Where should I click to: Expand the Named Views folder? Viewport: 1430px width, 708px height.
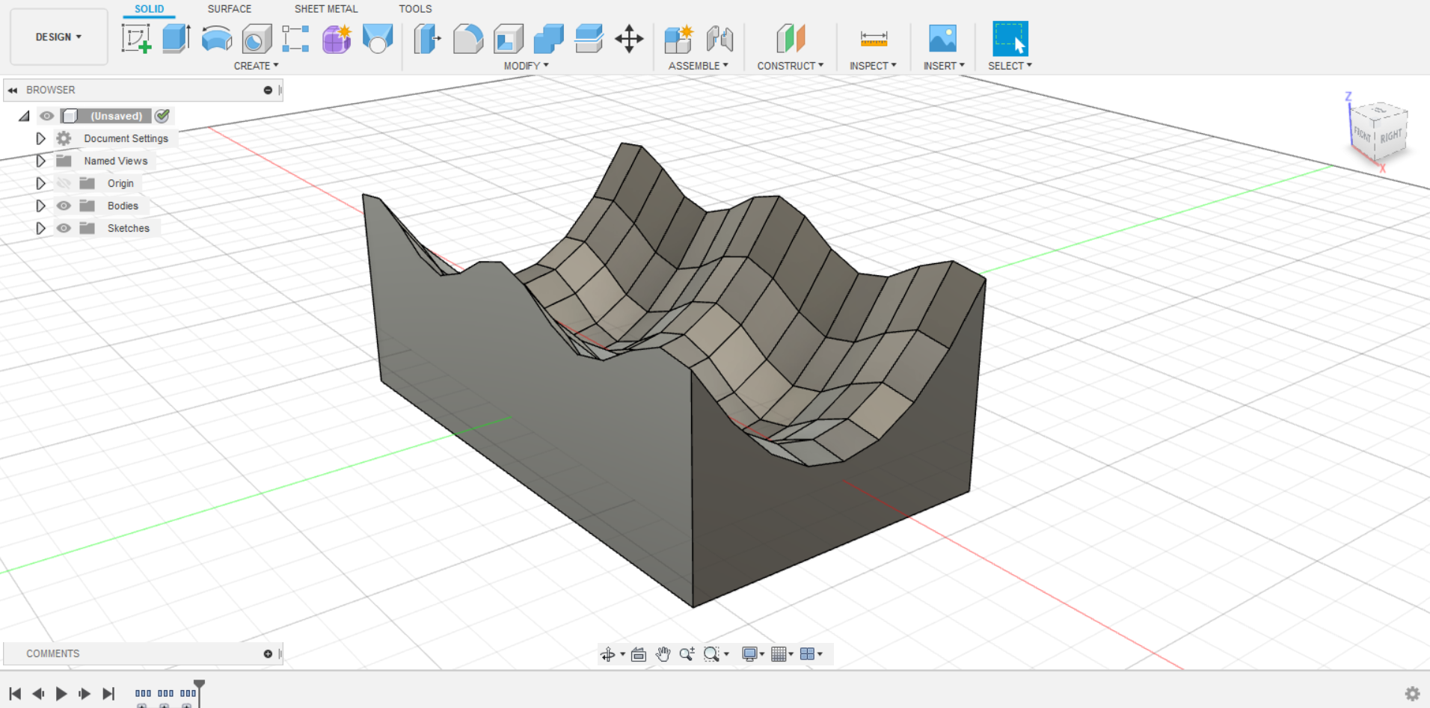tap(40, 161)
